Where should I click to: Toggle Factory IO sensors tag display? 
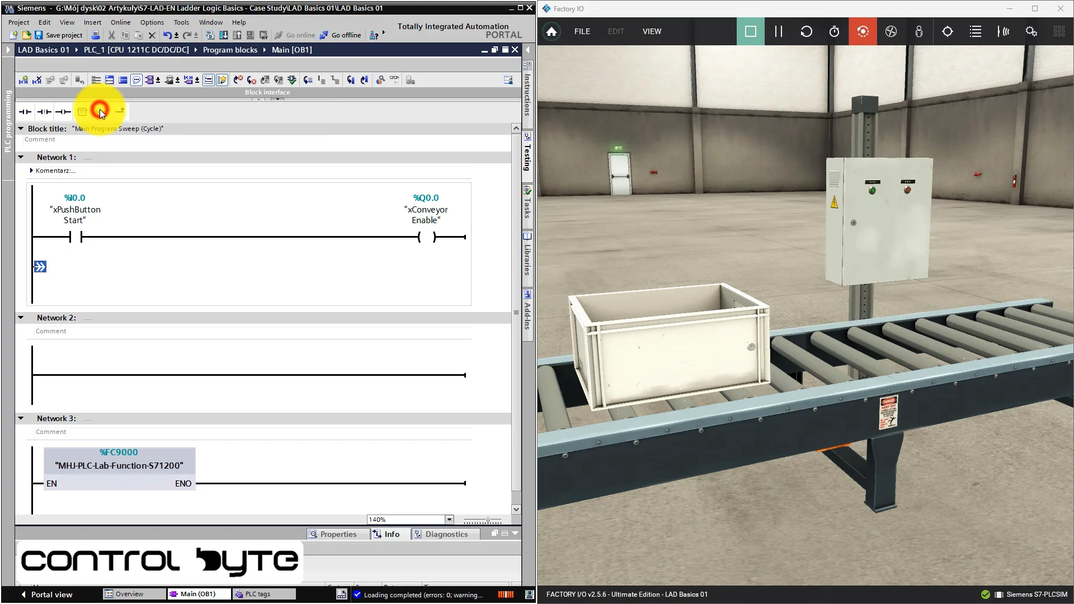(x=1004, y=31)
